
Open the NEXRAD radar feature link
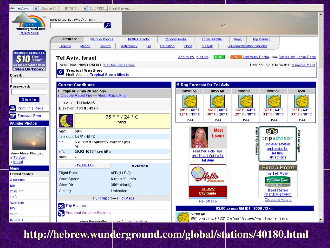(139, 39)
